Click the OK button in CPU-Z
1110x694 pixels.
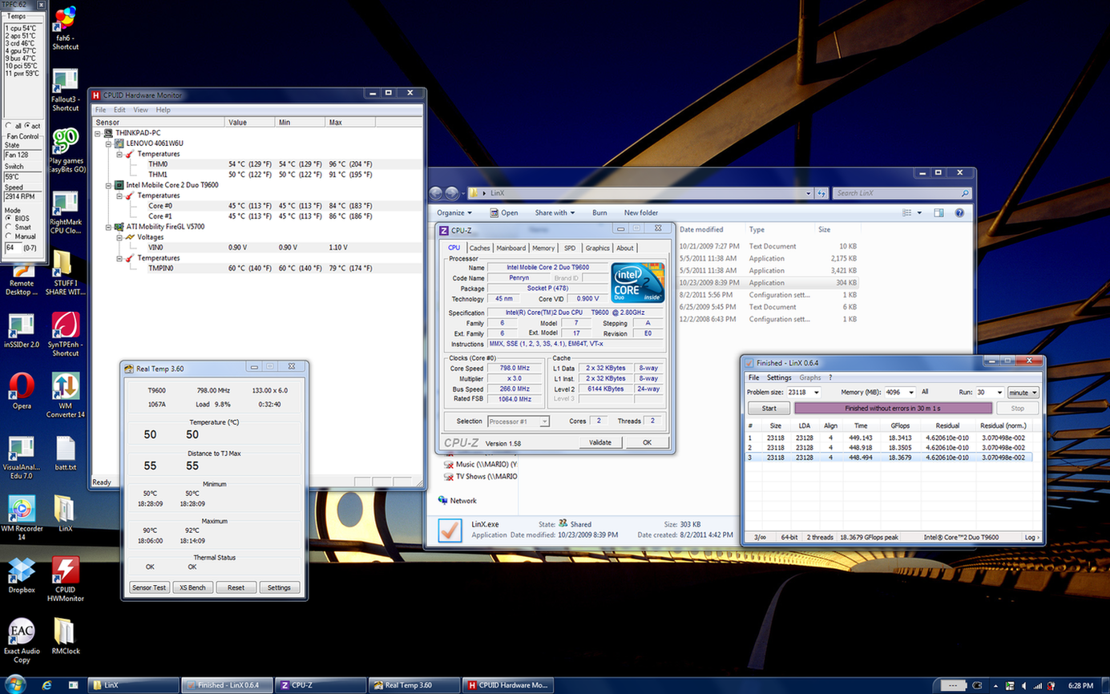click(x=647, y=442)
